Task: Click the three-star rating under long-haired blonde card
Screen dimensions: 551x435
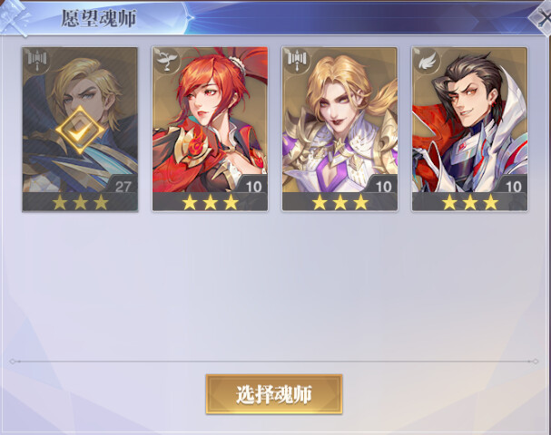Action: coord(339,202)
